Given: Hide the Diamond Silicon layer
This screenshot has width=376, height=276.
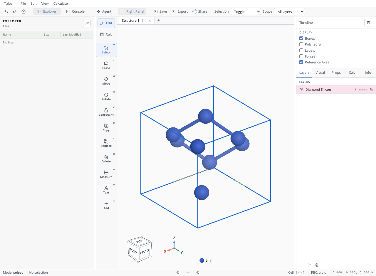Looking at the screenshot, I should (x=301, y=90).
